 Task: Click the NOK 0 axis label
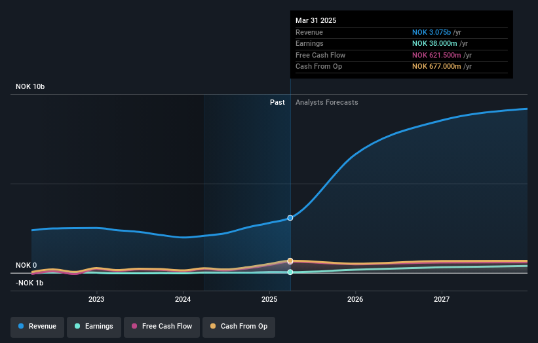(26, 265)
